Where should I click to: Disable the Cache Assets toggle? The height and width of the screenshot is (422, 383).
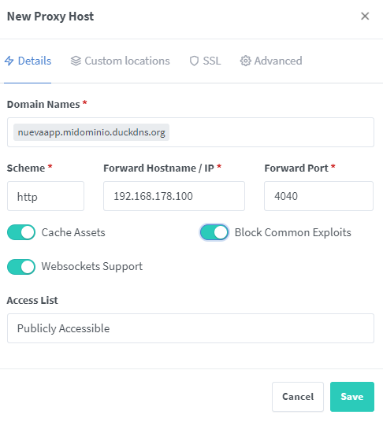21,232
